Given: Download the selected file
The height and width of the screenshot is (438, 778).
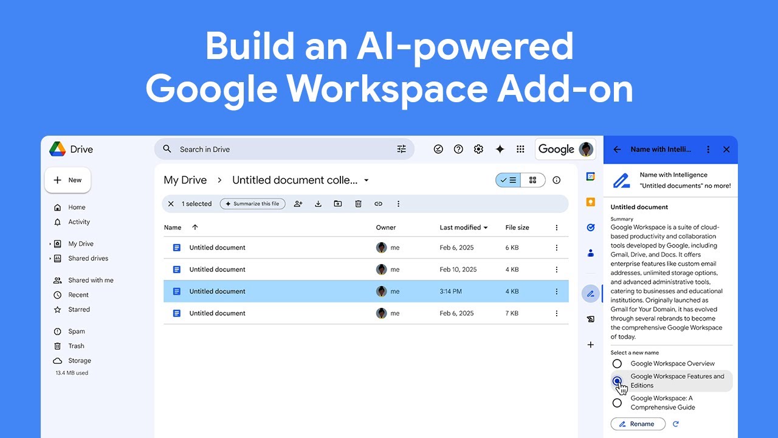Looking at the screenshot, I should tap(318, 204).
